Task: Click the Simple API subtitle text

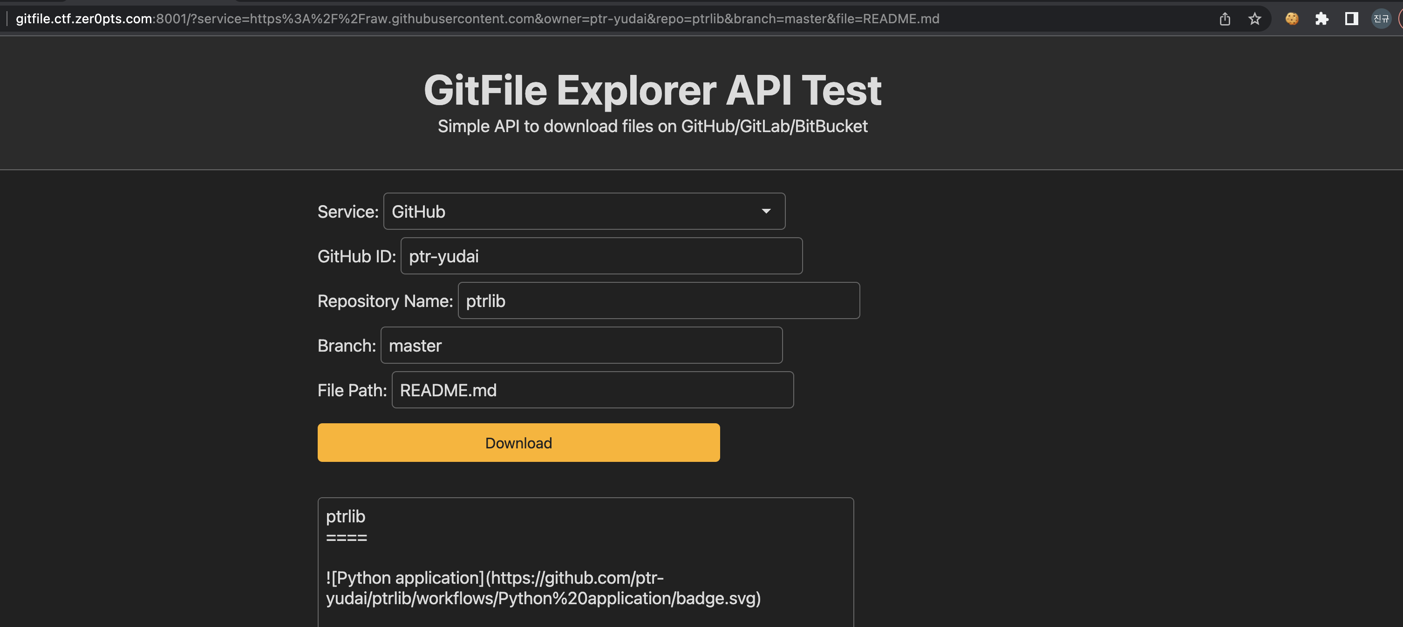Action: click(652, 126)
